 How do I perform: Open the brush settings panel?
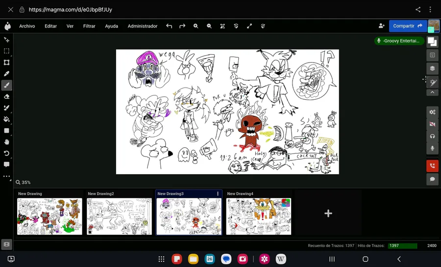click(x=432, y=82)
